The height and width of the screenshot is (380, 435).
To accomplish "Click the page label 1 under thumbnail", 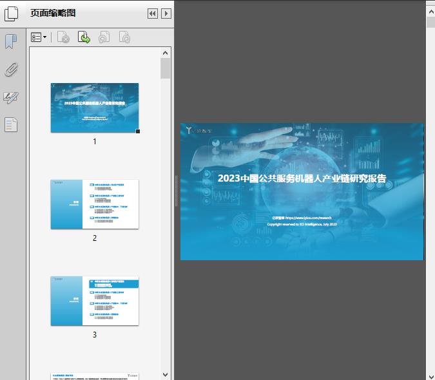I will click(x=95, y=141).
